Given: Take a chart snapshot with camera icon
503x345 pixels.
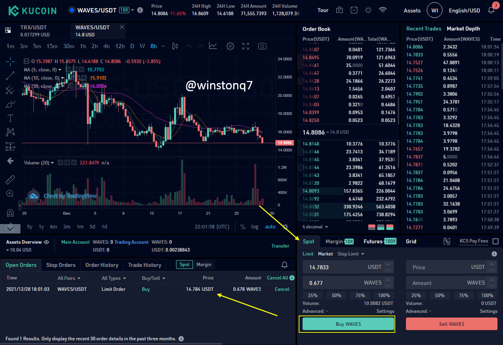Looking at the screenshot, I should (262, 46).
